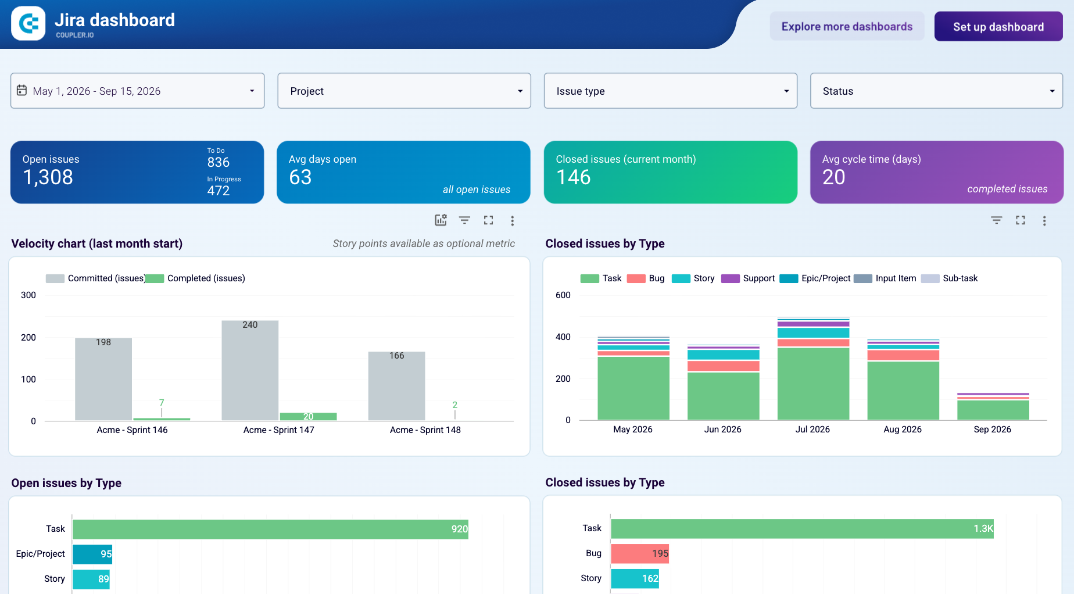The width and height of the screenshot is (1074, 594).
Task: Click 'Open issues by Type' heading
Action: click(x=66, y=483)
